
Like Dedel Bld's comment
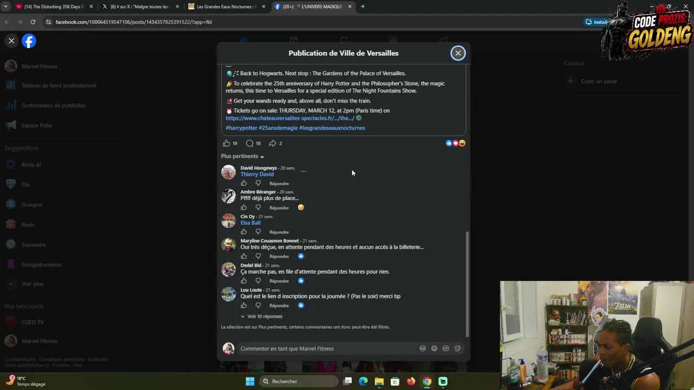pos(244,281)
